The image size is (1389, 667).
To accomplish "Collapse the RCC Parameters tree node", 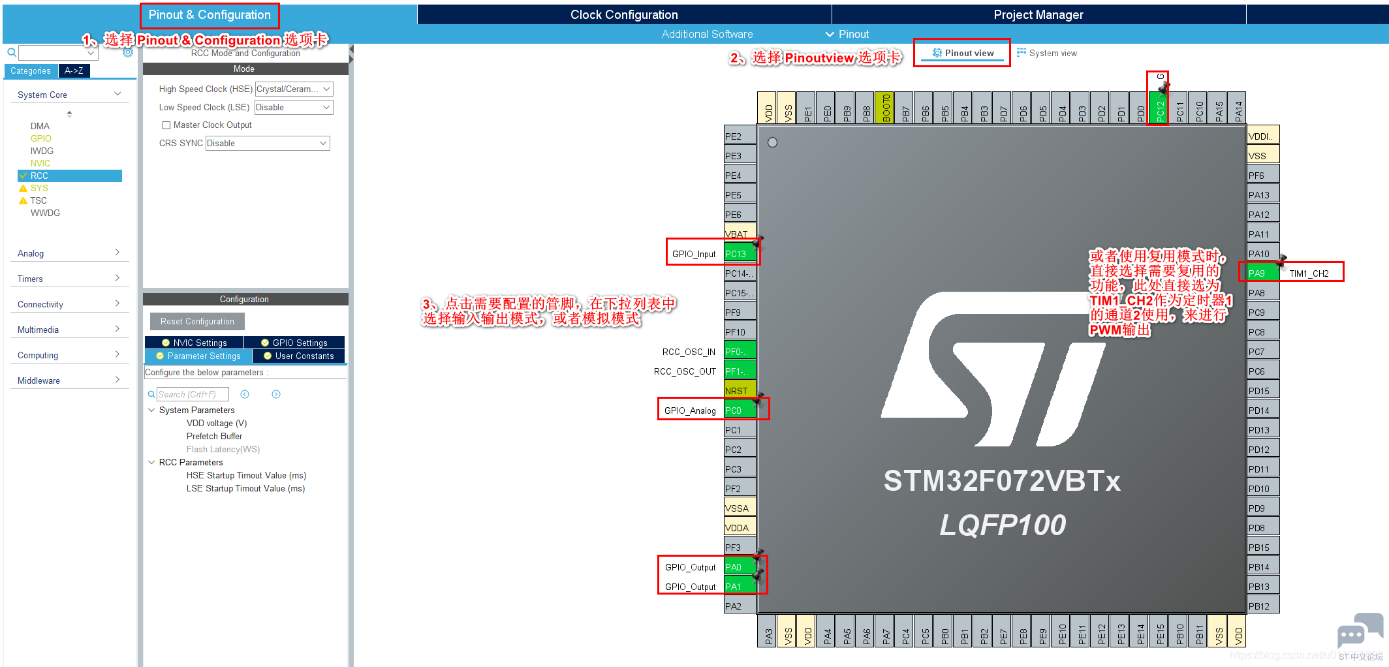I will (151, 462).
